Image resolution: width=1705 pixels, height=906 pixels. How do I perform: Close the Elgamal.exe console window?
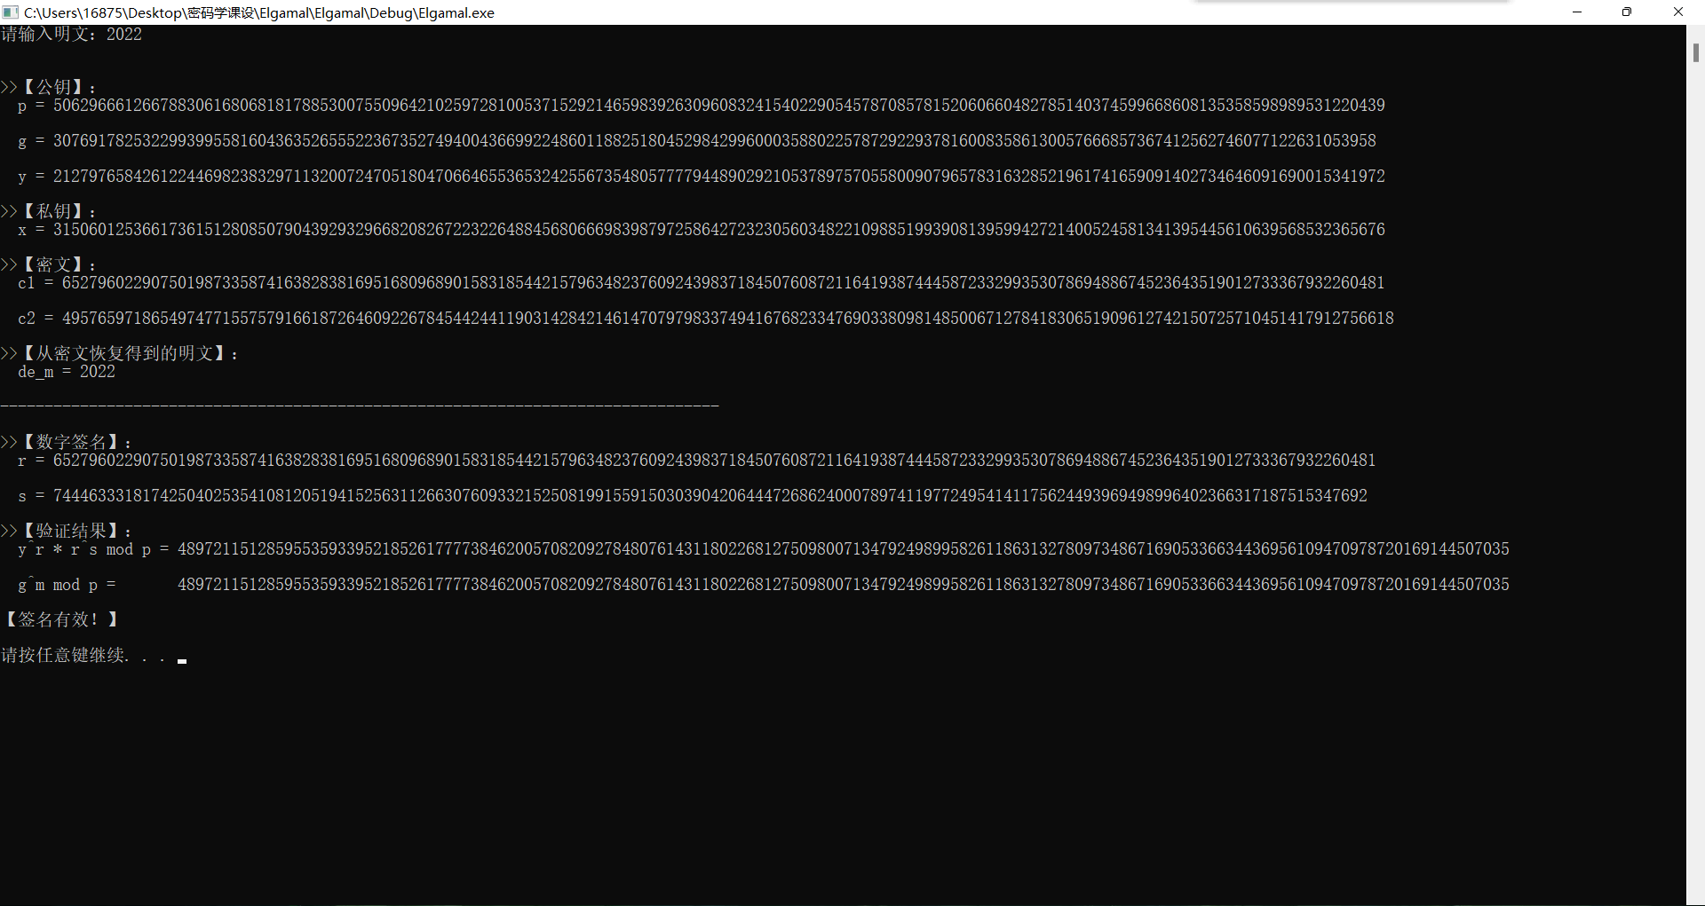(1678, 12)
